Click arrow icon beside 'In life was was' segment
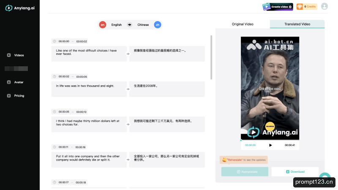 point(128,89)
